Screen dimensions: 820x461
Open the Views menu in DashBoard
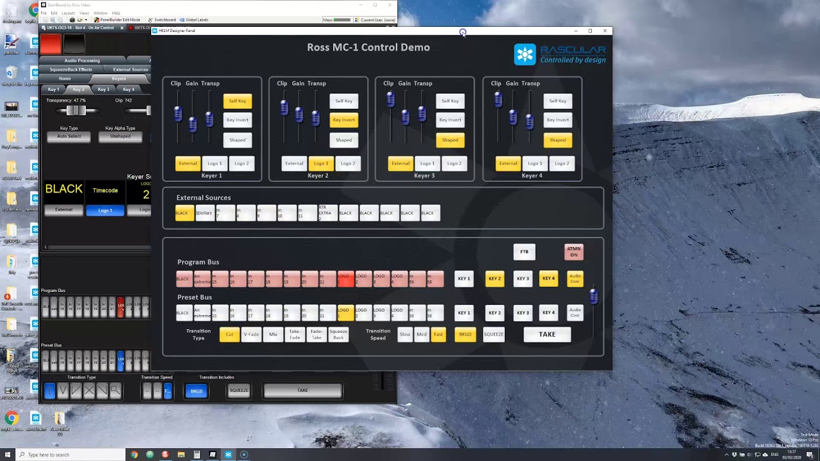[x=84, y=13]
